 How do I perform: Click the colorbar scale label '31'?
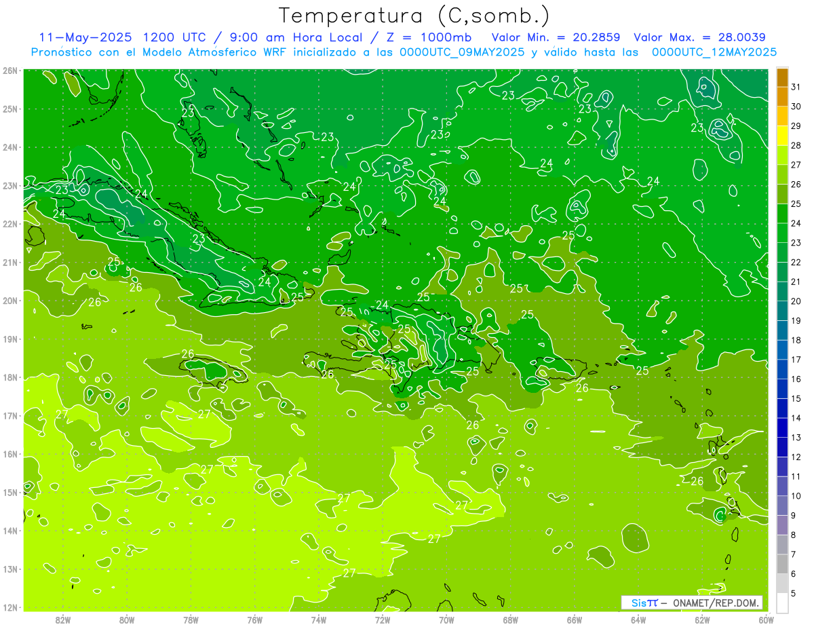click(796, 87)
